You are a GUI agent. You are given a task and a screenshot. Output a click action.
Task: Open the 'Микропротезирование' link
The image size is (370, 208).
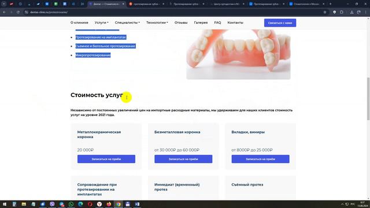click(x=93, y=55)
